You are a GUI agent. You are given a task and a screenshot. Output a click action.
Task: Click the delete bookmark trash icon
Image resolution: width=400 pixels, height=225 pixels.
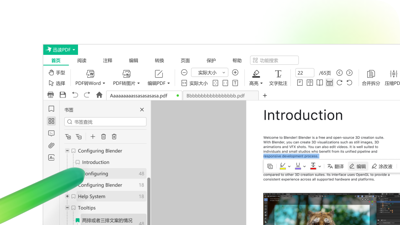(103, 137)
